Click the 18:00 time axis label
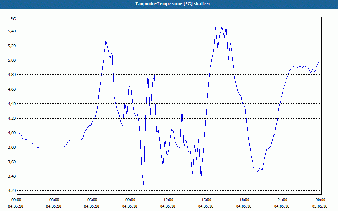 (245, 200)
